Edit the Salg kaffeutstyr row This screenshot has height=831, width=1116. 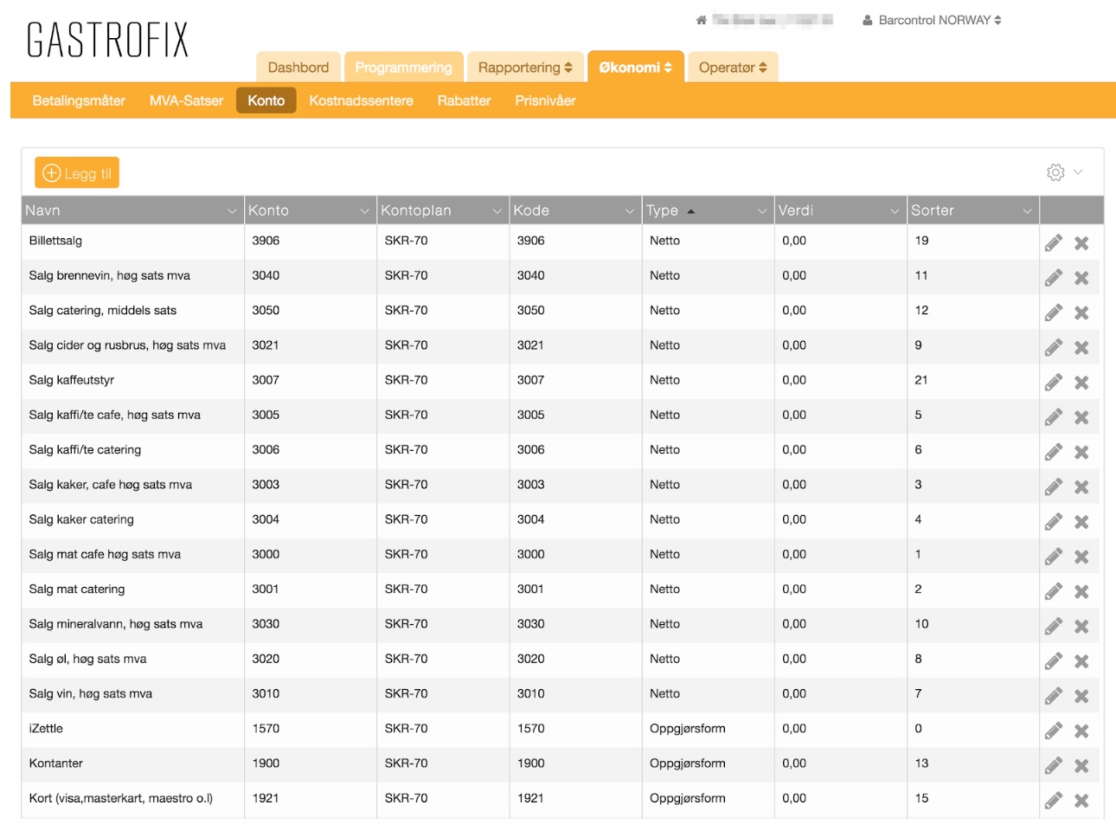[1053, 383]
